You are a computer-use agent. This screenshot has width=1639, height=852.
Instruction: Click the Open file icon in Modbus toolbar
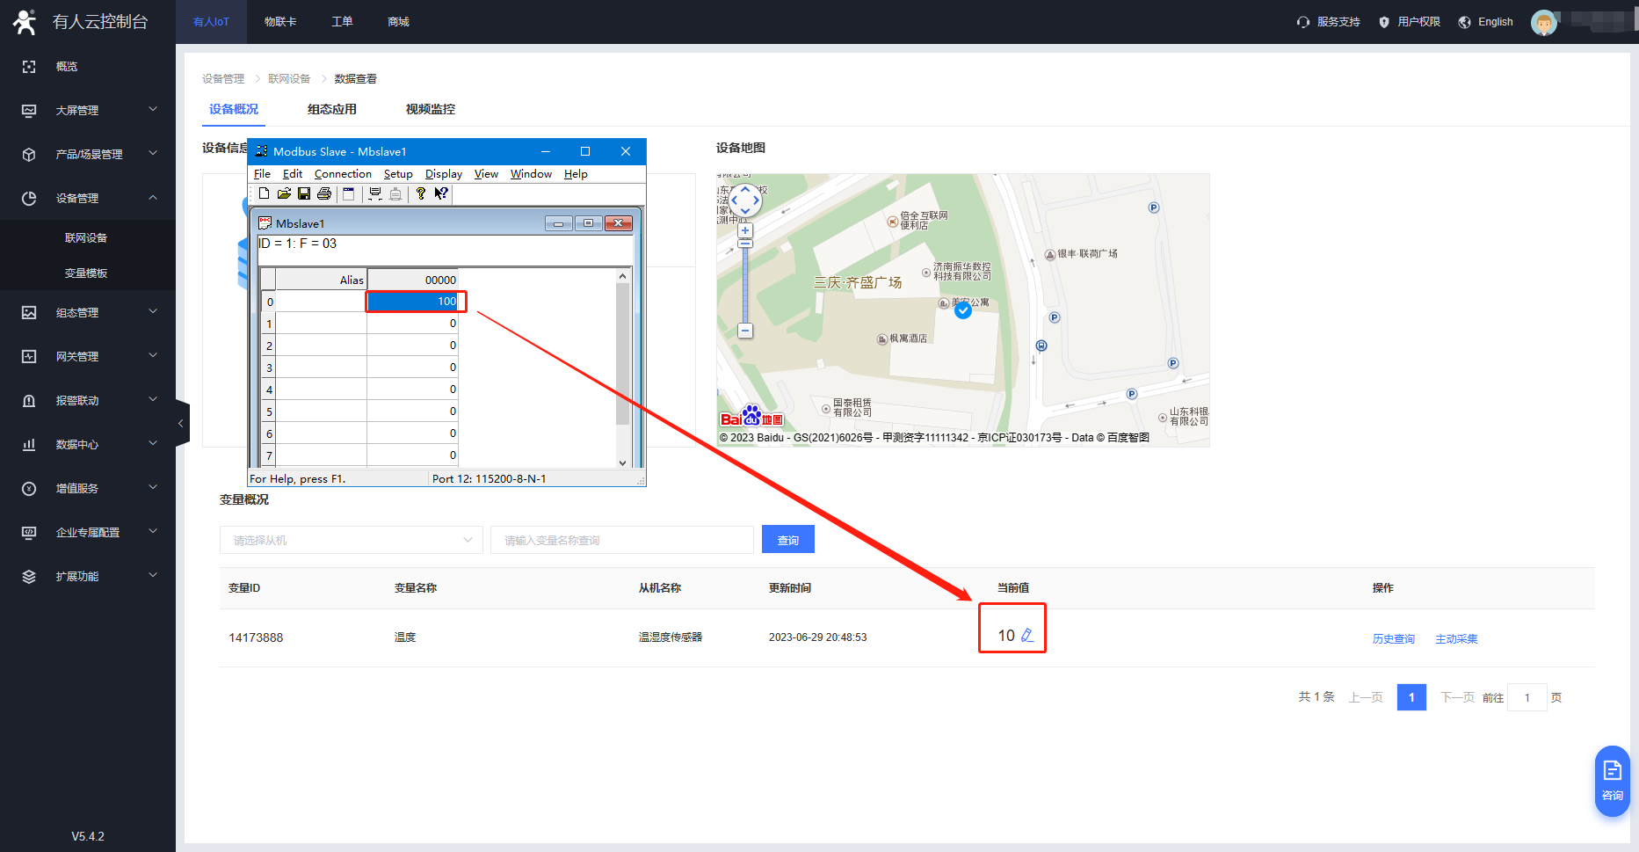284,194
